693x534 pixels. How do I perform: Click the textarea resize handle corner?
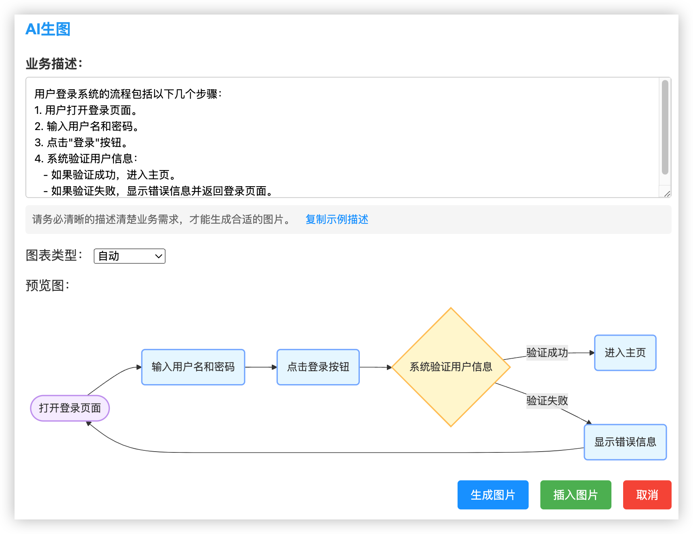[667, 194]
